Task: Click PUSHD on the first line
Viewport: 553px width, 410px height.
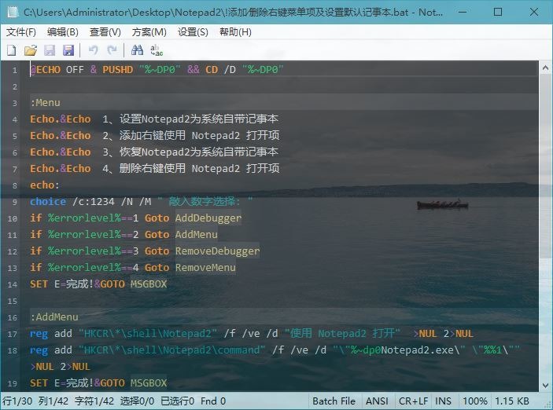Action: pos(118,70)
